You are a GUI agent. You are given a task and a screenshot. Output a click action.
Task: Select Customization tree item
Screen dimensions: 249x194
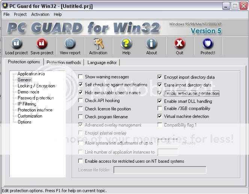(x=30, y=116)
